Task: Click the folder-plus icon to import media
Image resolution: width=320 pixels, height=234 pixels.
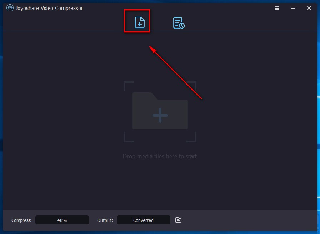Action: click(160, 113)
